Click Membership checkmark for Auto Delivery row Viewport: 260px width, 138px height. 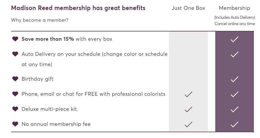point(235,54)
